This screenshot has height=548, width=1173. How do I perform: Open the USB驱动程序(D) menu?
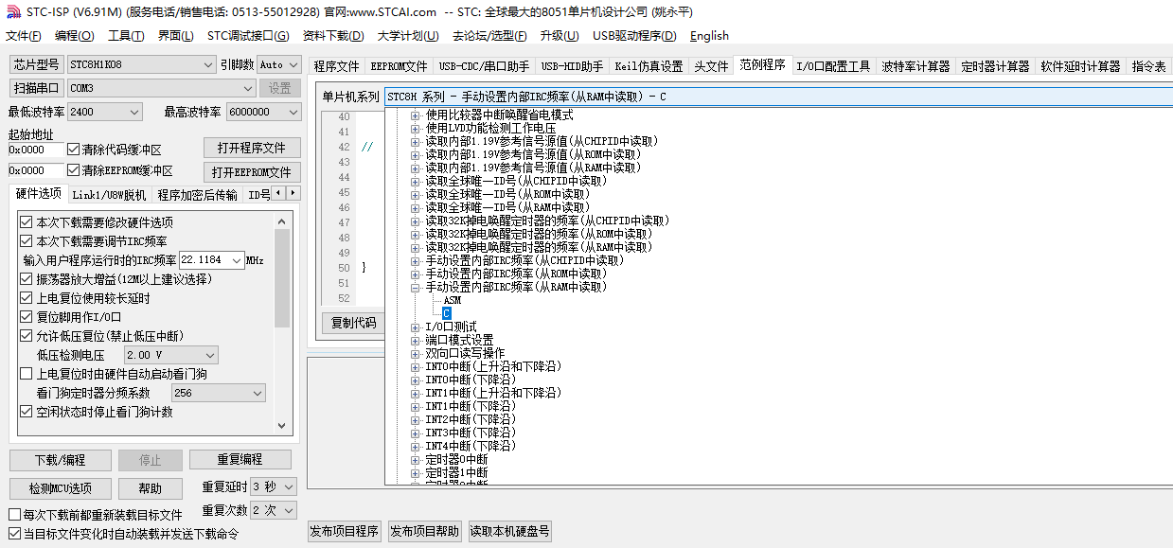pyautogui.click(x=634, y=36)
